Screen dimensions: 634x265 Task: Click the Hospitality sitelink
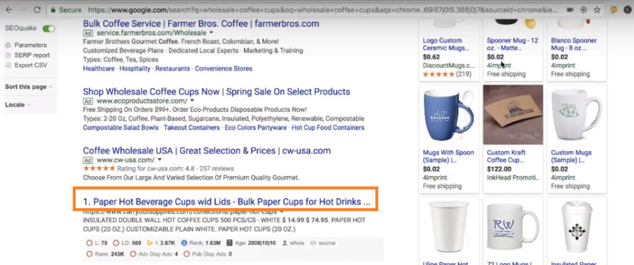pyautogui.click(x=135, y=68)
